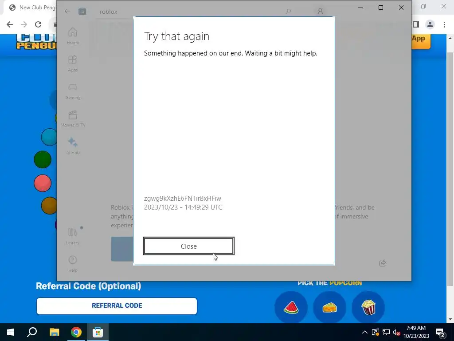Go back in the Chrome browser
The height and width of the screenshot is (341, 454).
point(10,24)
